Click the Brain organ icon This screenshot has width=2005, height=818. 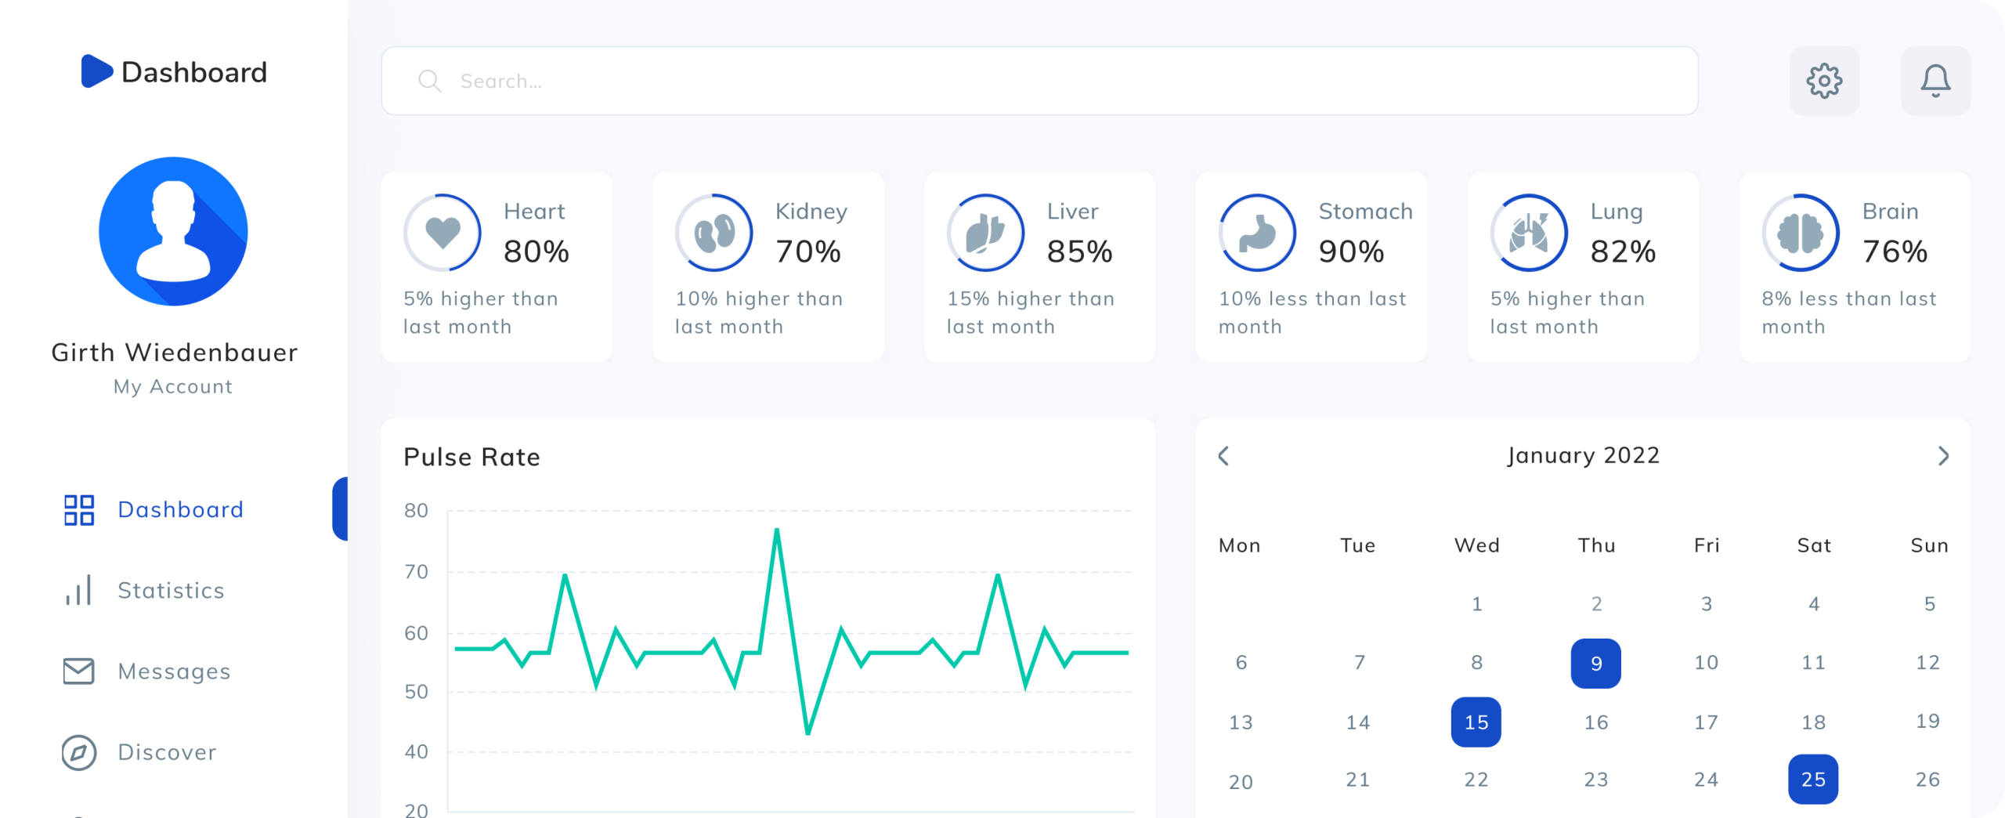pos(1801,233)
